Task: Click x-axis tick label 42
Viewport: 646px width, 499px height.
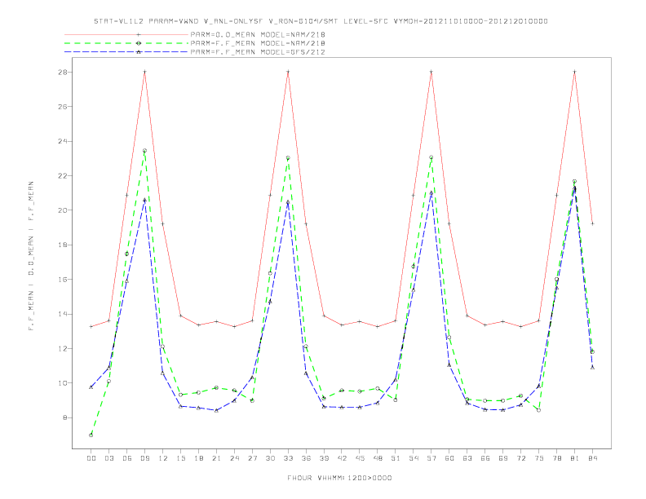Action: [342, 458]
